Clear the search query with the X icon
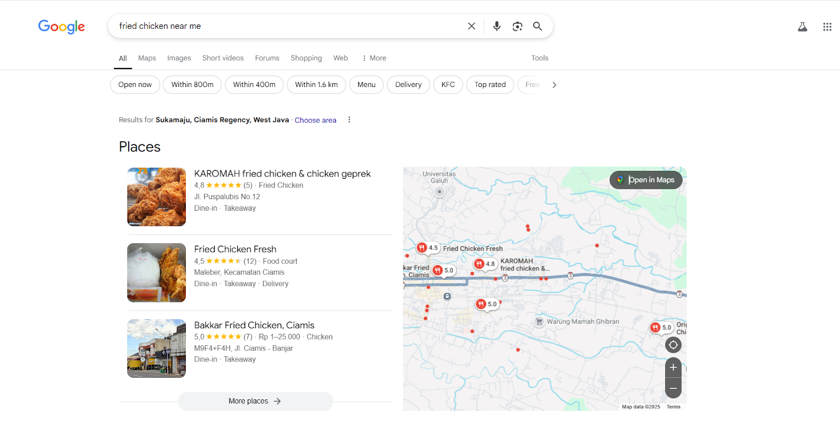 471,26
